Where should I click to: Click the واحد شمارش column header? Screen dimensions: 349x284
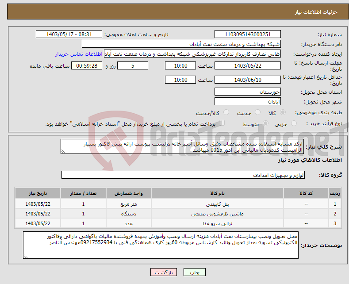coord(129,193)
